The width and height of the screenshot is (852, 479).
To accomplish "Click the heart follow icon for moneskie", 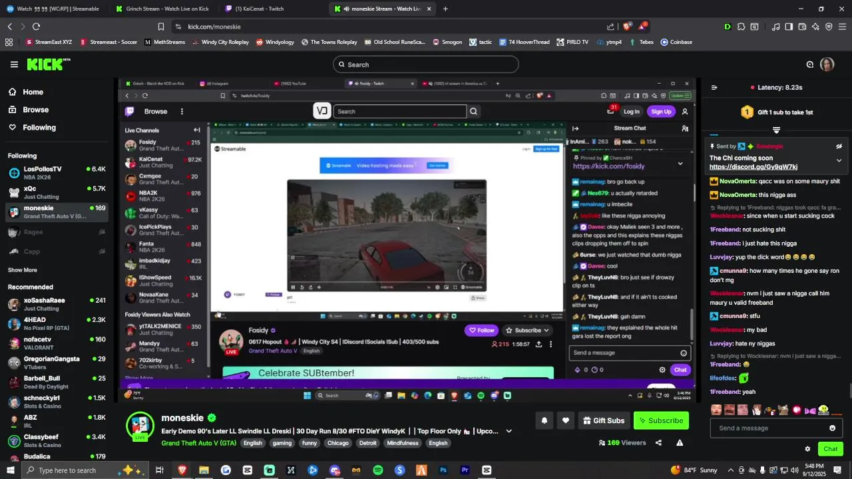I will pos(566,420).
